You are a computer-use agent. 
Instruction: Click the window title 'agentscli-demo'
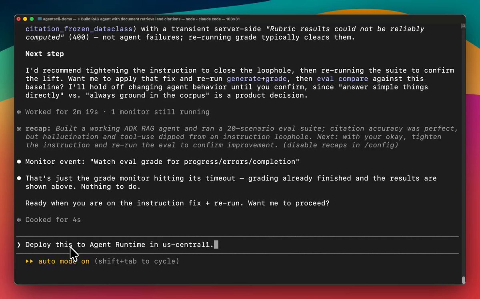[x=58, y=19]
